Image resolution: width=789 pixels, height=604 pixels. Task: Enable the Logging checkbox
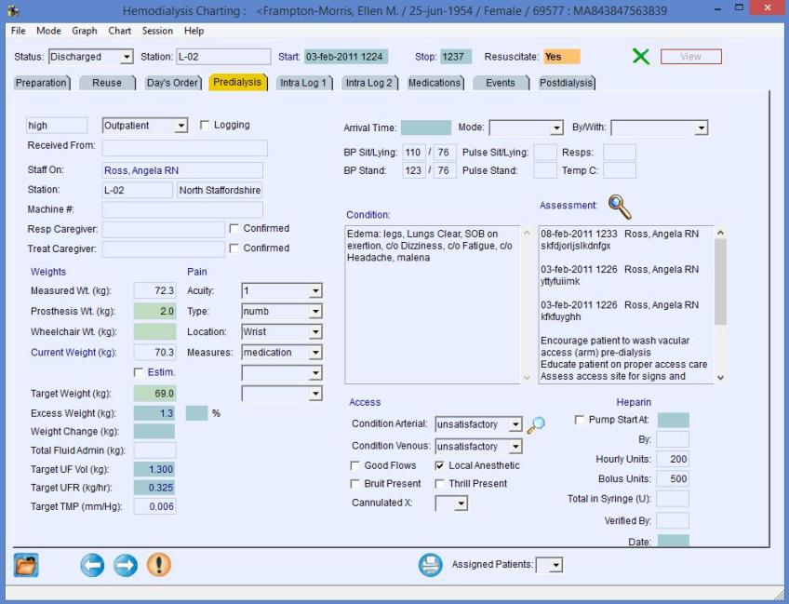[x=205, y=125]
